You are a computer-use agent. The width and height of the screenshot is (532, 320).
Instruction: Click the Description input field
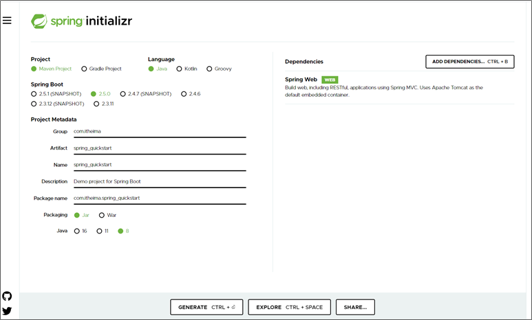(160, 181)
